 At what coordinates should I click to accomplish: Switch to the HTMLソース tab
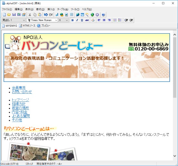27,26
